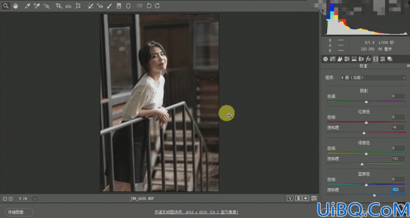Select the Hand tool
The width and height of the screenshot is (410, 218).
click(15, 6)
